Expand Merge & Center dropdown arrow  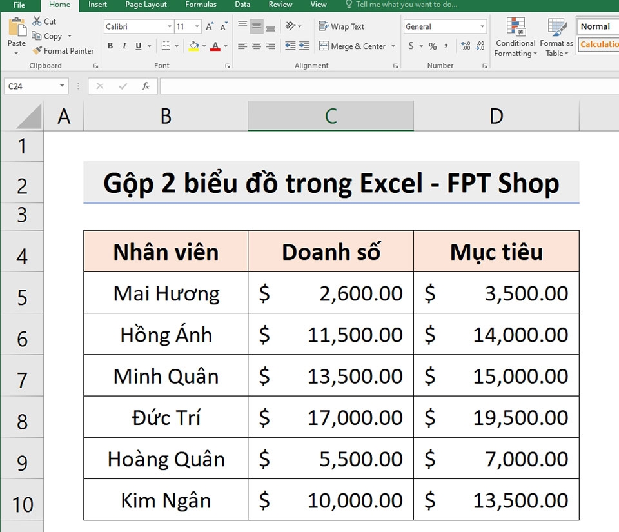(x=393, y=46)
